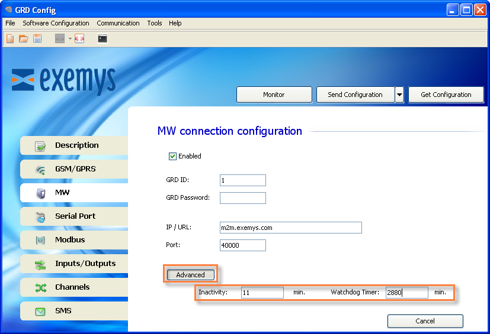The height and width of the screenshot is (334, 490).
Task: Click the IP / URL input field
Action: 291,228
